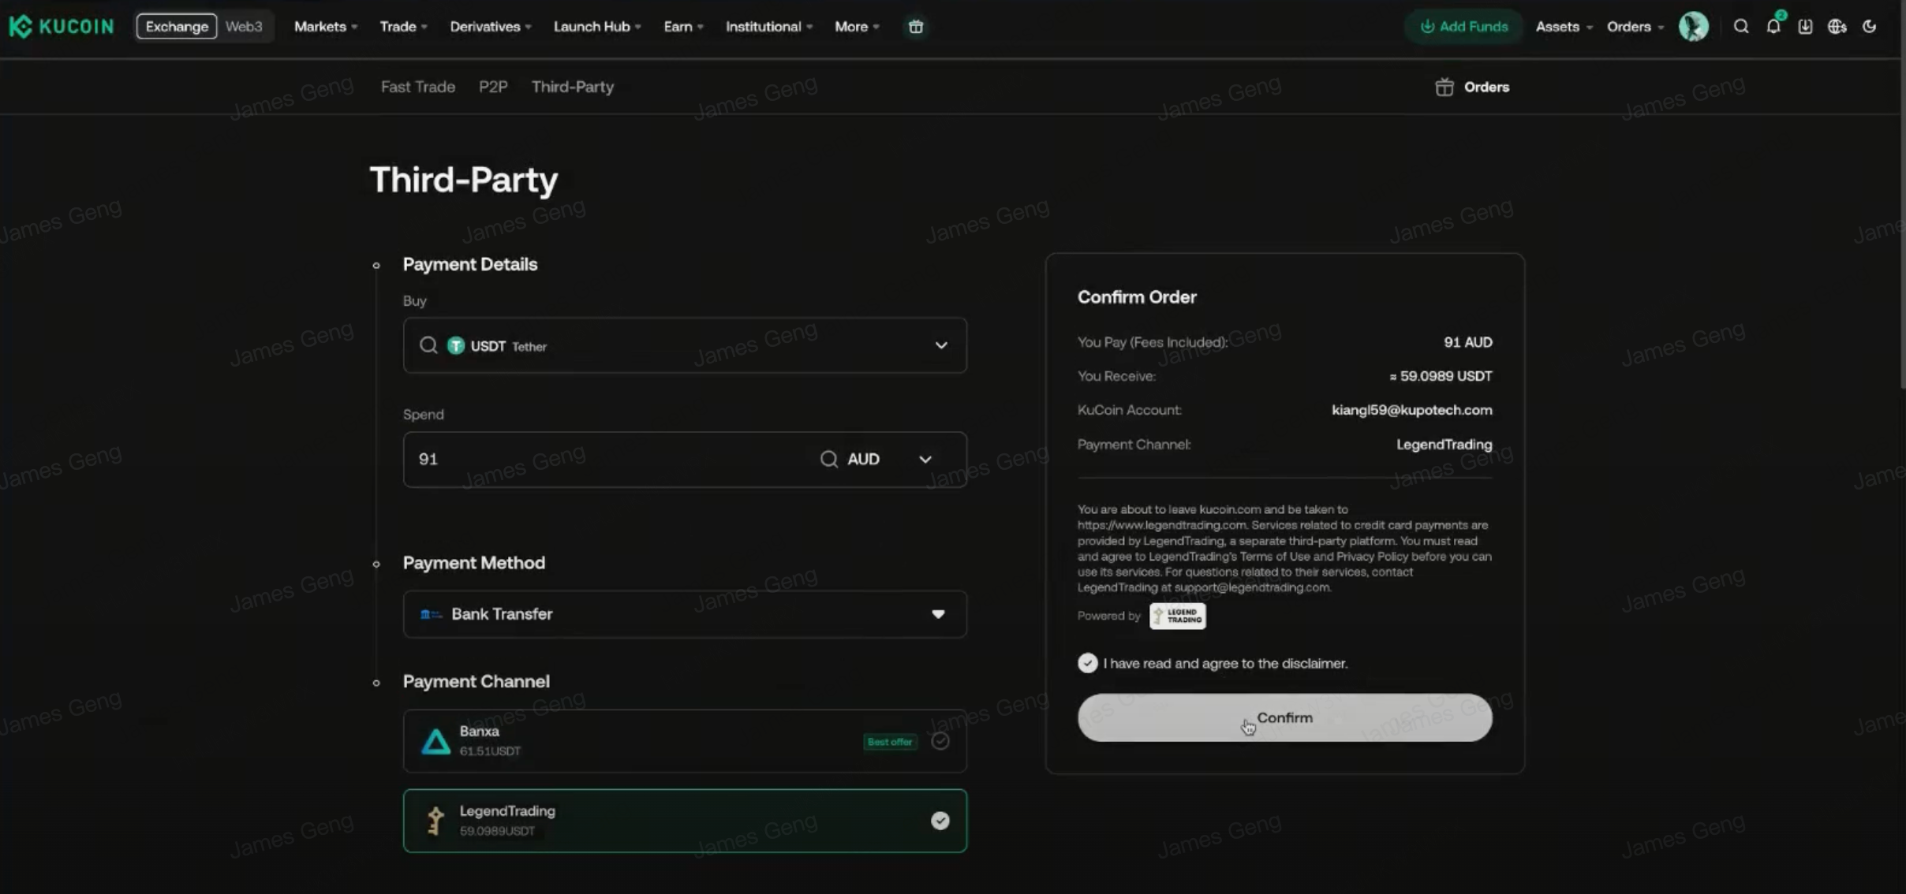Select the Banxa payment channel
Image resolution: width=1906 pixels, height=894 pixels.
pos(685,741)
